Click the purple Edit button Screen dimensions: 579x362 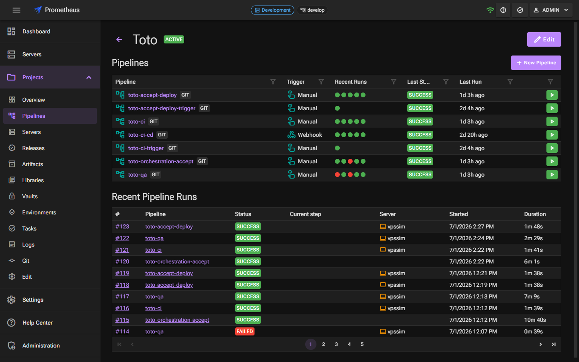click(544, 39)
